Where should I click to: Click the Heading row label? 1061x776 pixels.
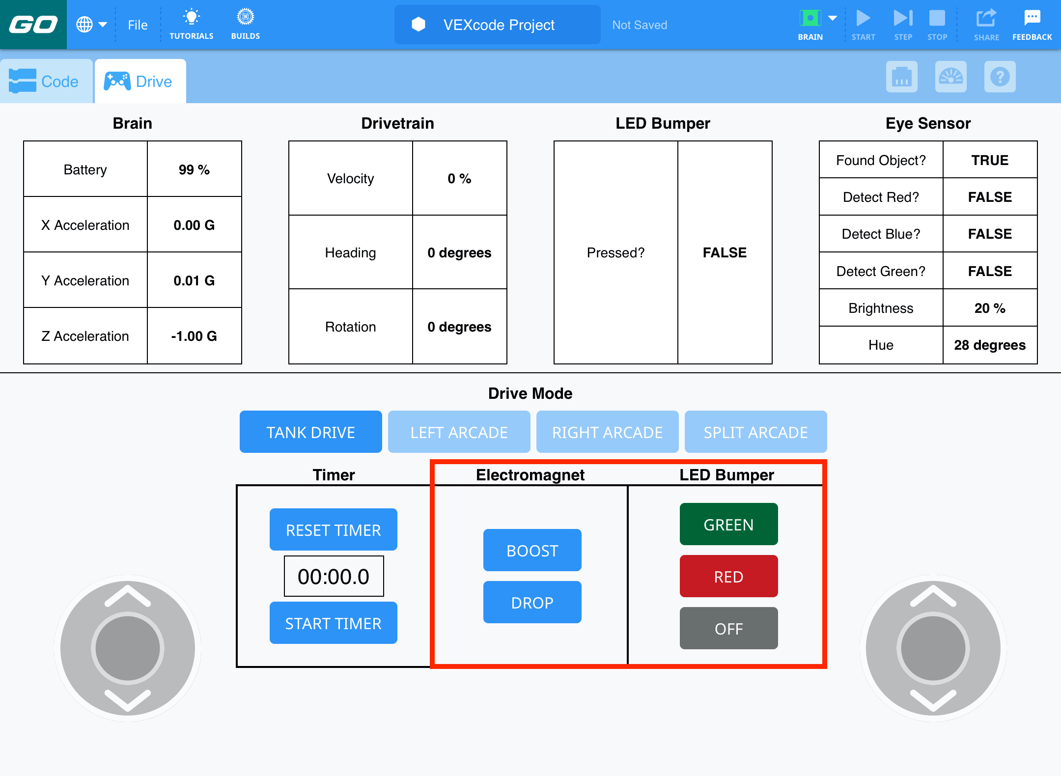[350, 252]
